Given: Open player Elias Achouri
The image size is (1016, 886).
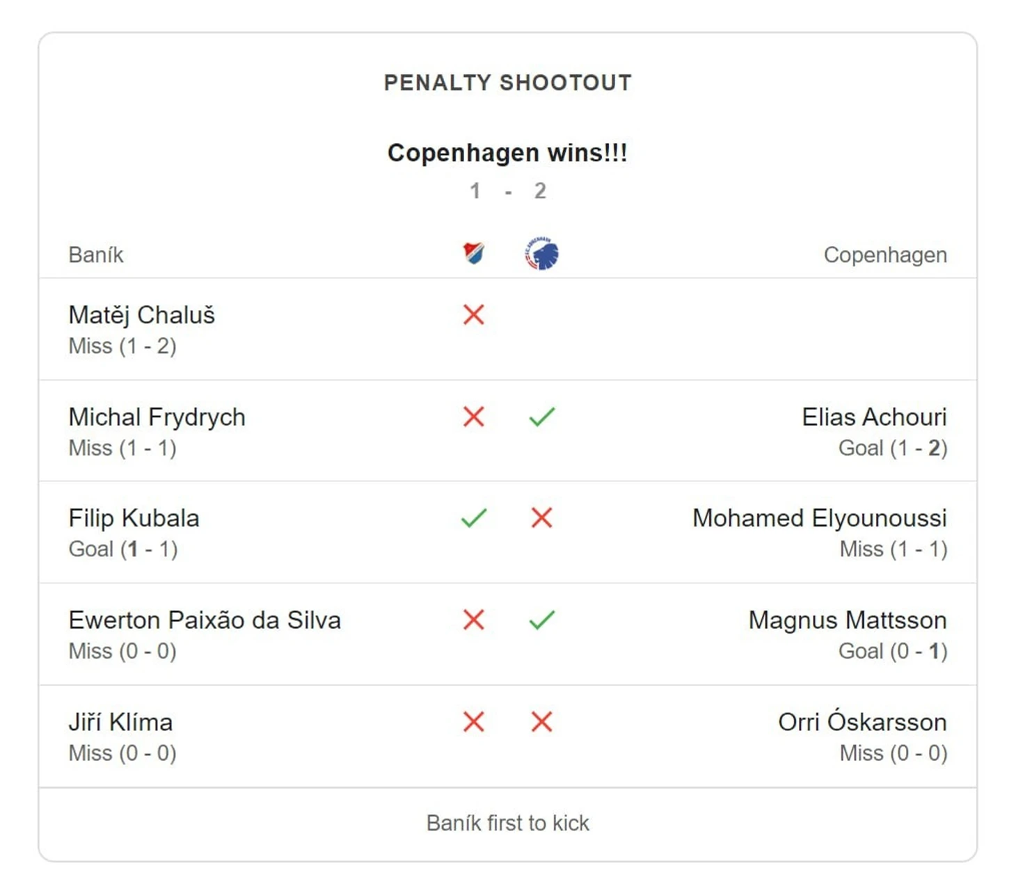Looking at the screenshot, I should coord(874,417).
